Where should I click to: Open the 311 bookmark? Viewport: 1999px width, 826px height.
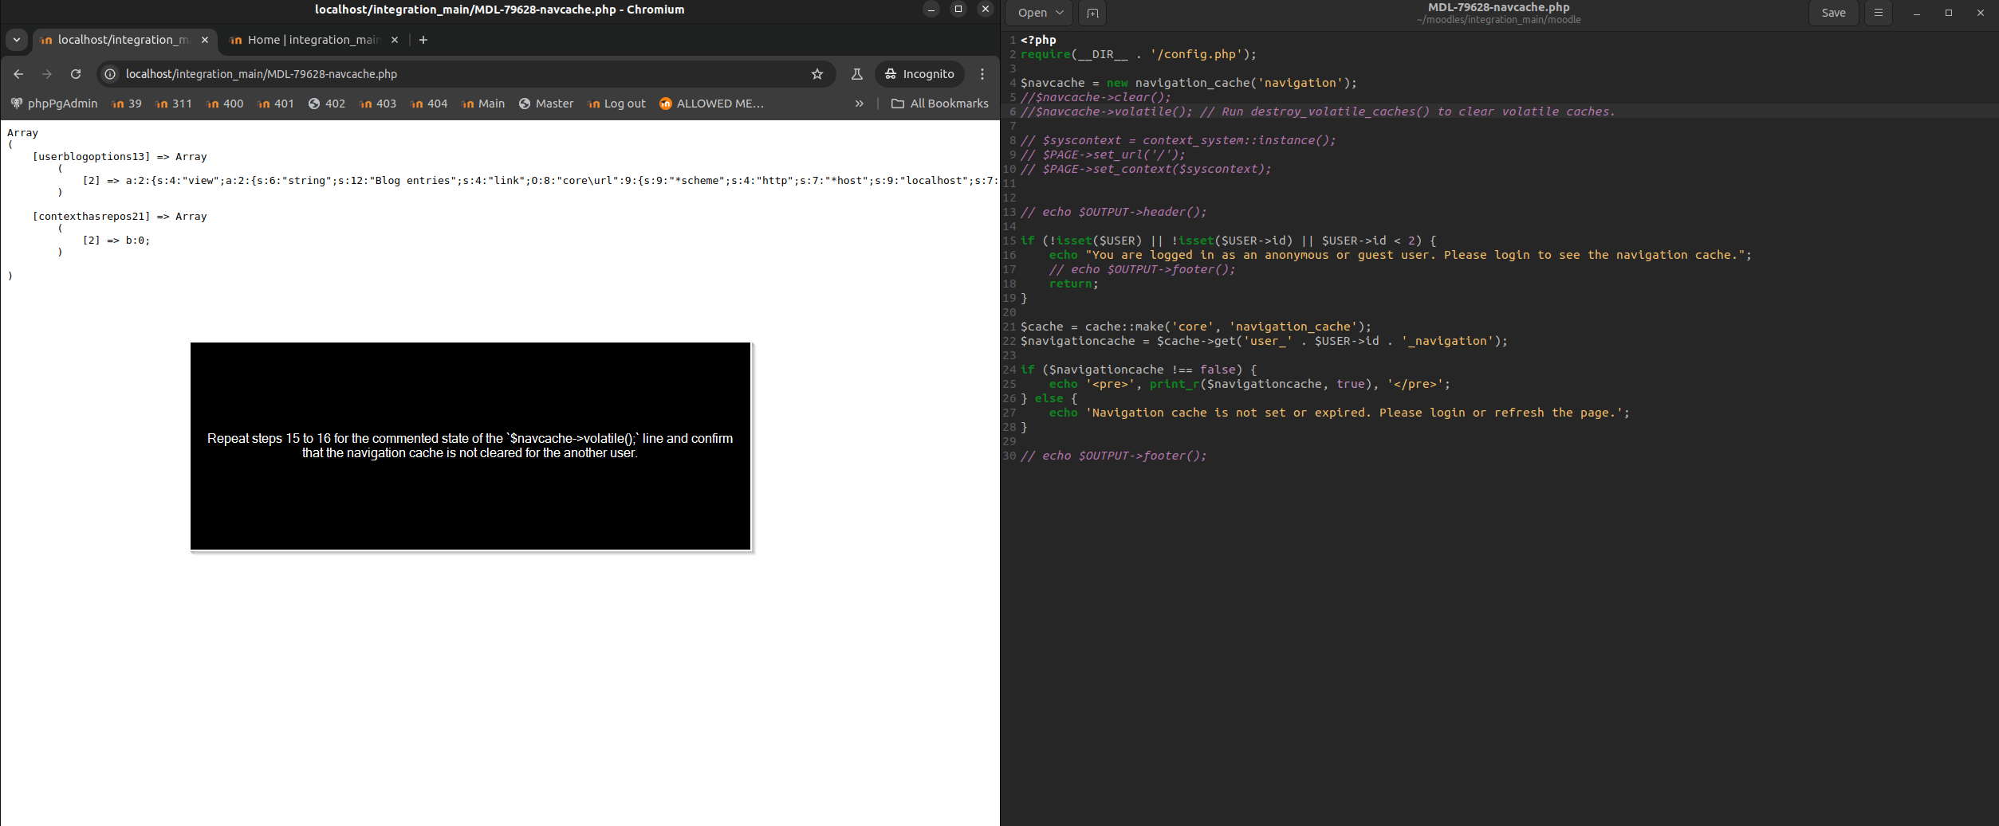(x=174, y=104)
